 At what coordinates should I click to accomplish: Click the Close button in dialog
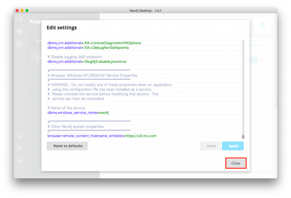point(236,163)
